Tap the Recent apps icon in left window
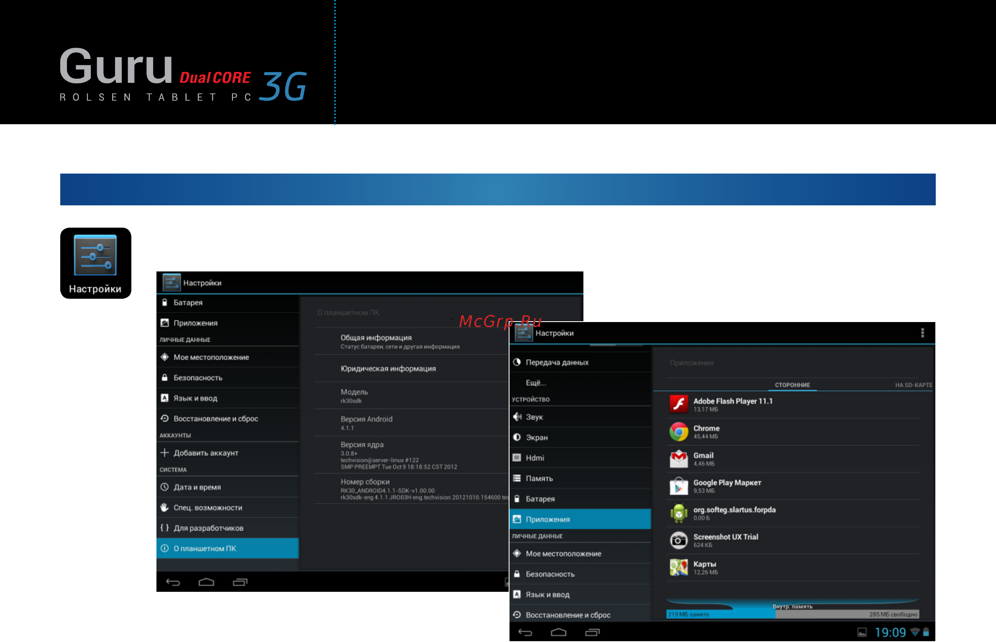The image size is (996, 642). [240, 582]
